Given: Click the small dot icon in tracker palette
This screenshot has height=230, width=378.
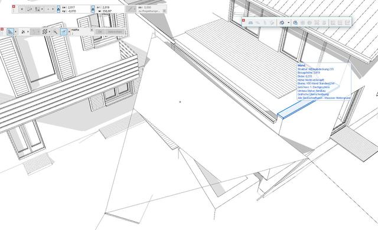Looking at the screenshot, I should [x=48, y=9].
